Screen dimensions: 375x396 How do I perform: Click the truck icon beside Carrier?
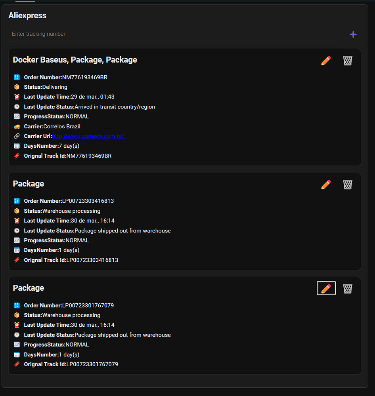(17, 126)
